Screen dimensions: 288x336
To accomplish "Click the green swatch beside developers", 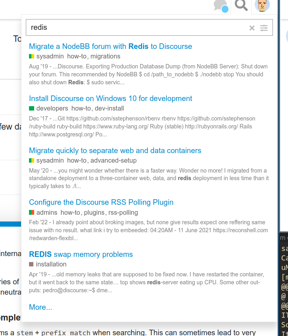I will 31,109.
